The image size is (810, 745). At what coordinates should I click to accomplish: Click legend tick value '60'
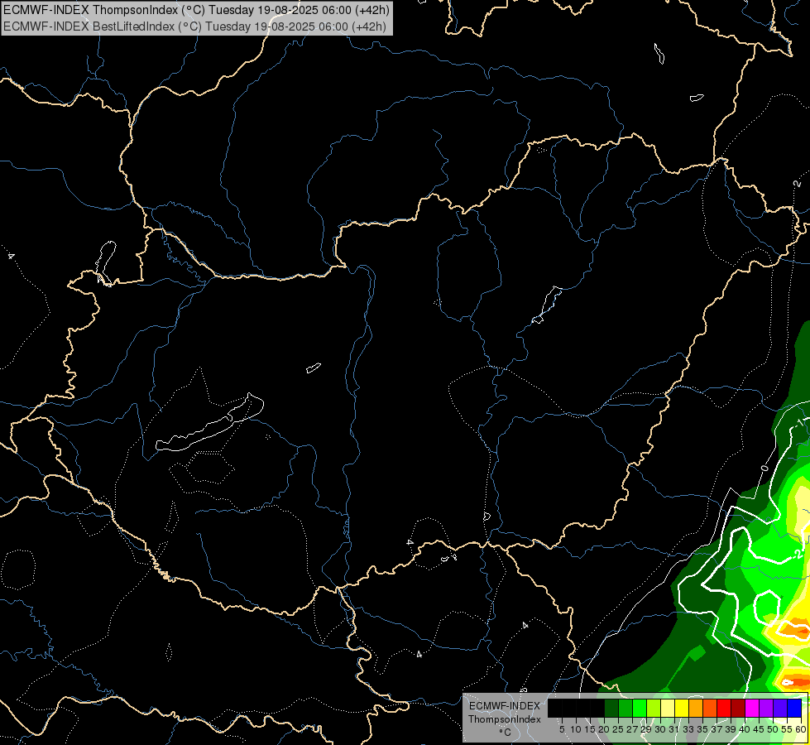[x=801, y=729]
